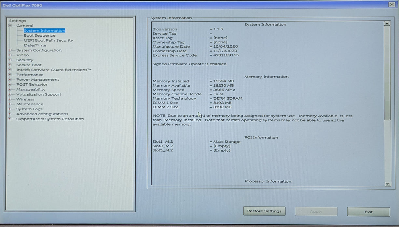
Task: Click Memory Installed value 16384 MB
Action: 223,81
